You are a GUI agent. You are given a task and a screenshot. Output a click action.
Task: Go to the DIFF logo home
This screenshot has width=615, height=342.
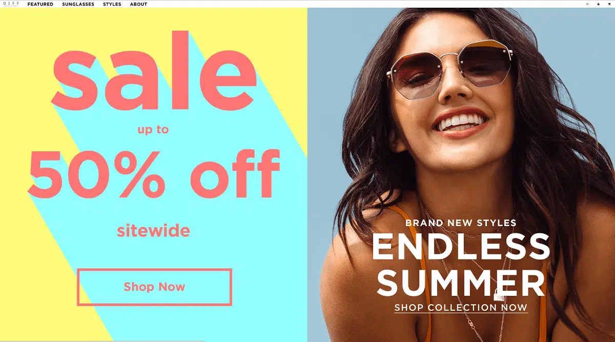tap(11, 4)
